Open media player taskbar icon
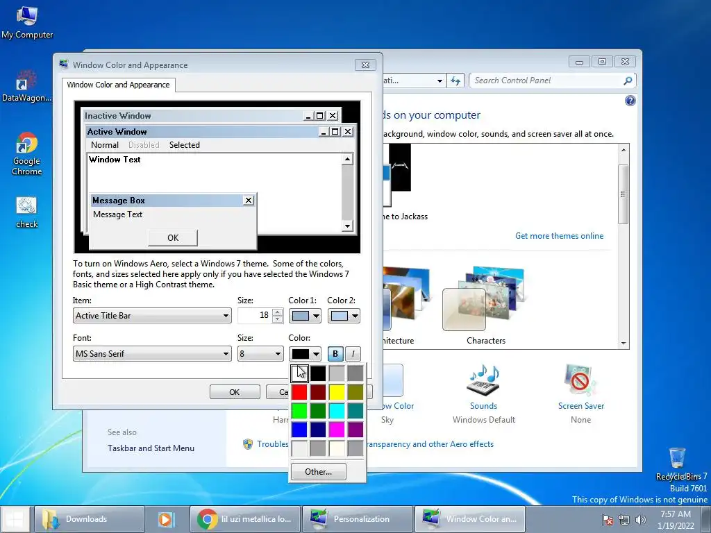The image size is (711, 533). click(x=165, y=519)
